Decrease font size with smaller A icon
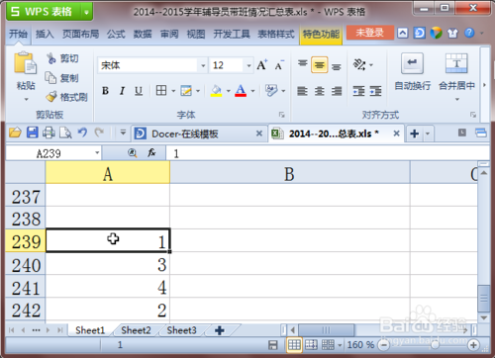The image size is (495, 358). click(279, 65)
